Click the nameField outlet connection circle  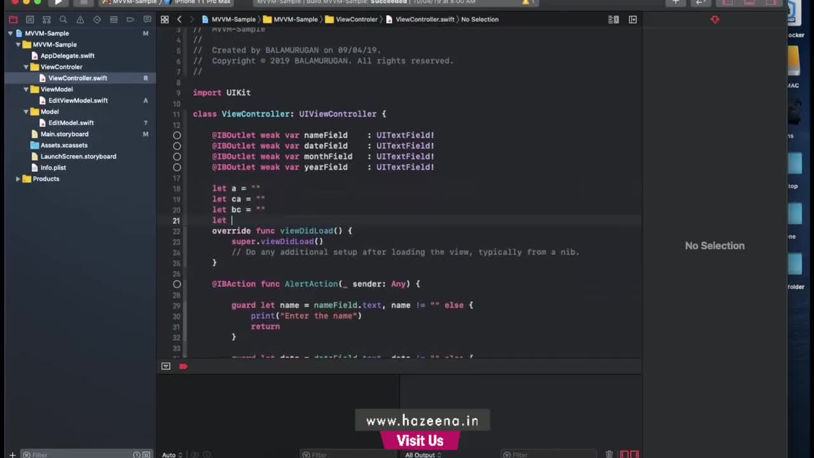[177, 135]
